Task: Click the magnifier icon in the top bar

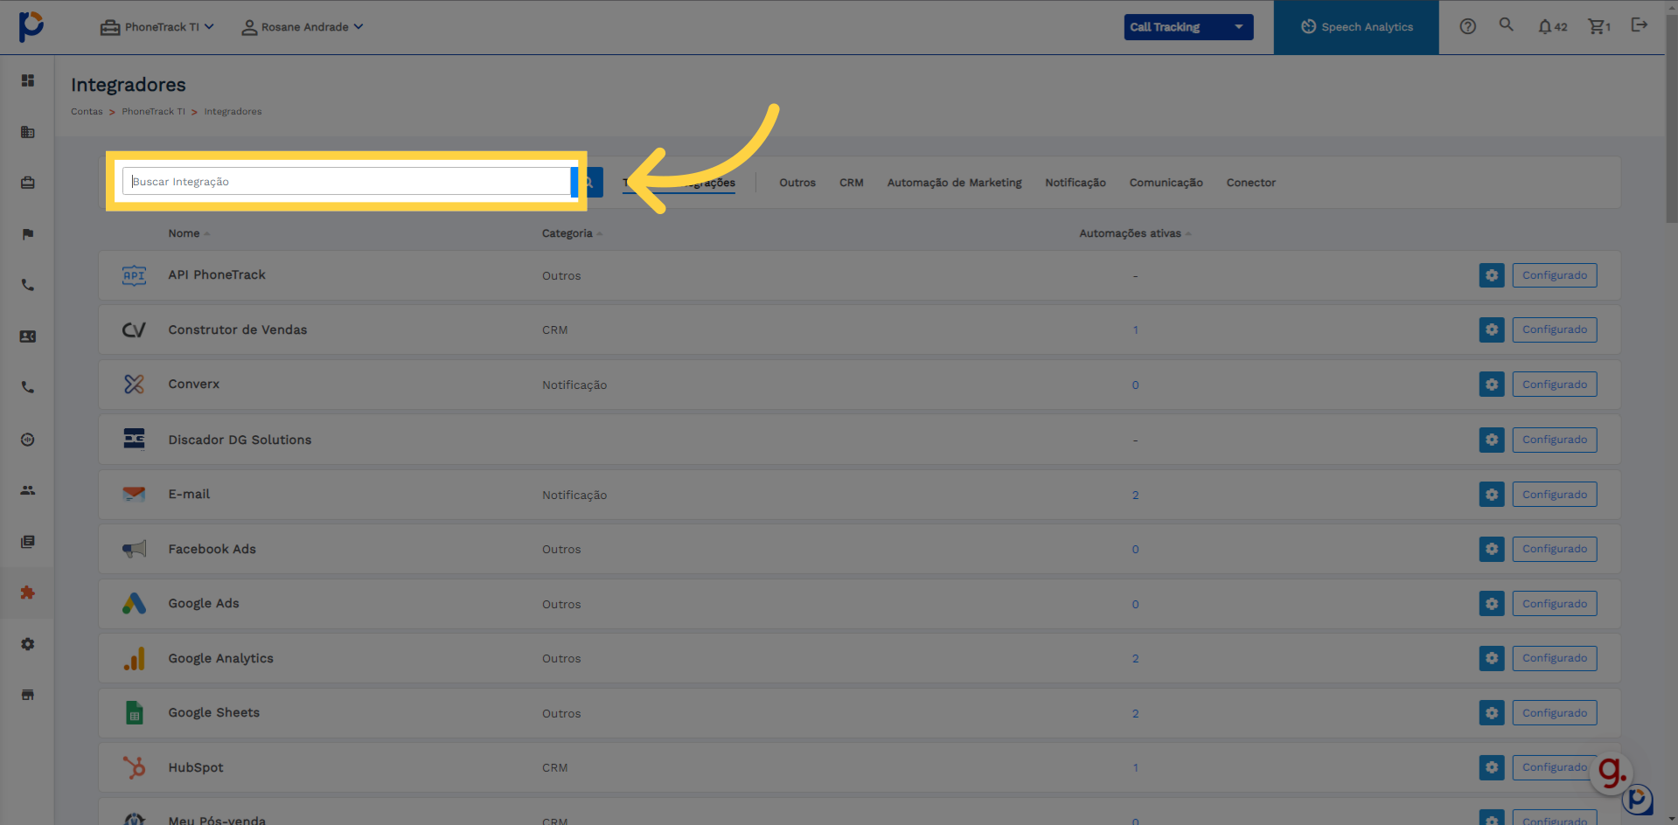Action: click(1506, 25)
